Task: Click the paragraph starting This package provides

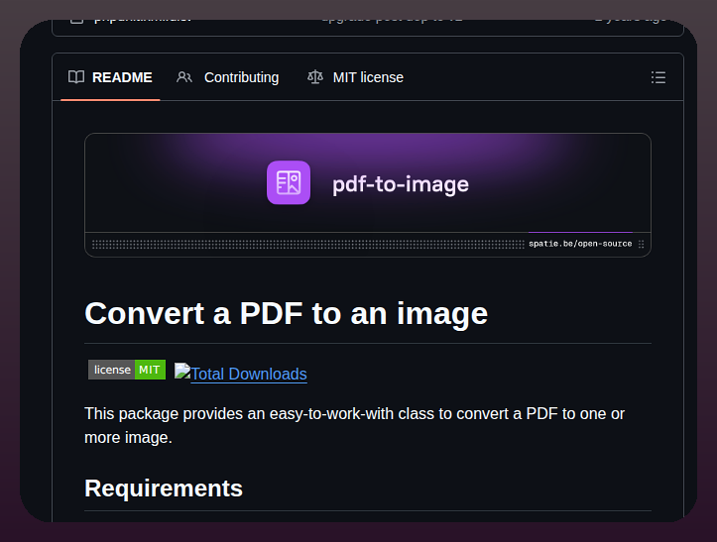Action: coord(354,425)
